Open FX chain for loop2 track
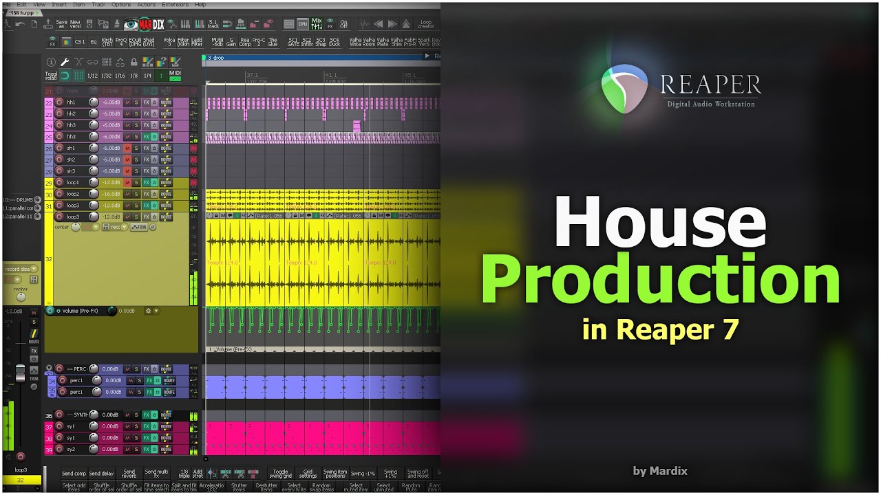Screen dimensions: 881x495 point(146,194)
